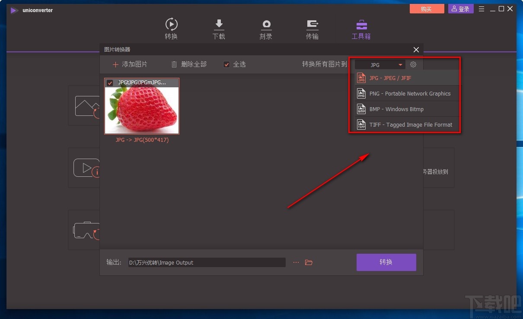This screenshot has height=319, width=523.
Task: Click the PNG file icon in list
Action: pos(361,93)
